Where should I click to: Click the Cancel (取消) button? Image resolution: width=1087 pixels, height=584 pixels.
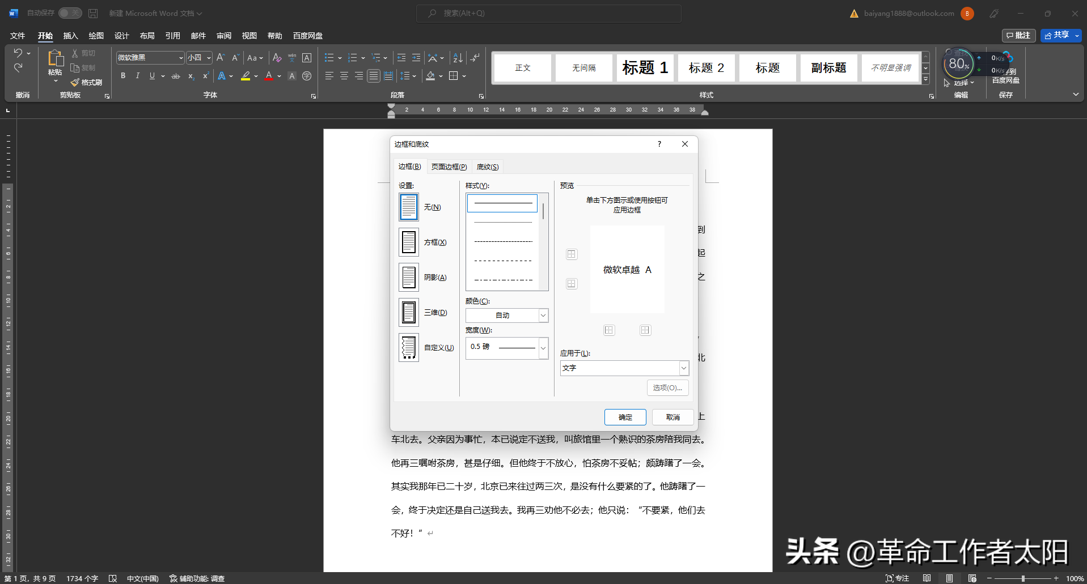672,417
